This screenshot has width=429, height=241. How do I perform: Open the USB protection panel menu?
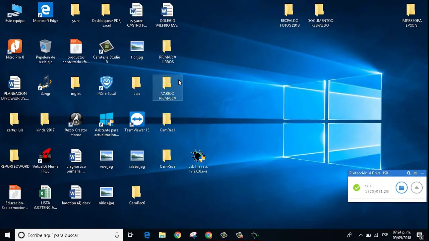point(415,173)
